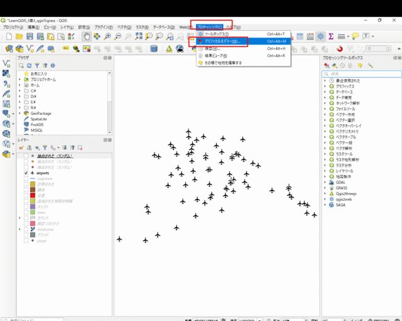
Task: Open the attribute table toolbar icon
Action: 300,36
